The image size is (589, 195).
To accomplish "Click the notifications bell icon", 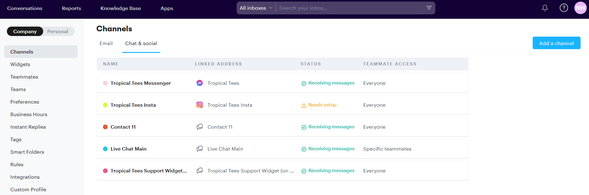I will coord(545,8).
